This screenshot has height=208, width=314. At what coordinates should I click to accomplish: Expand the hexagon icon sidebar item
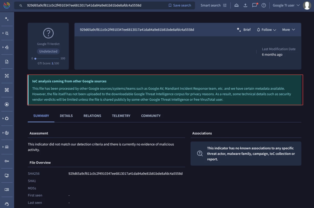click(7, 119)
